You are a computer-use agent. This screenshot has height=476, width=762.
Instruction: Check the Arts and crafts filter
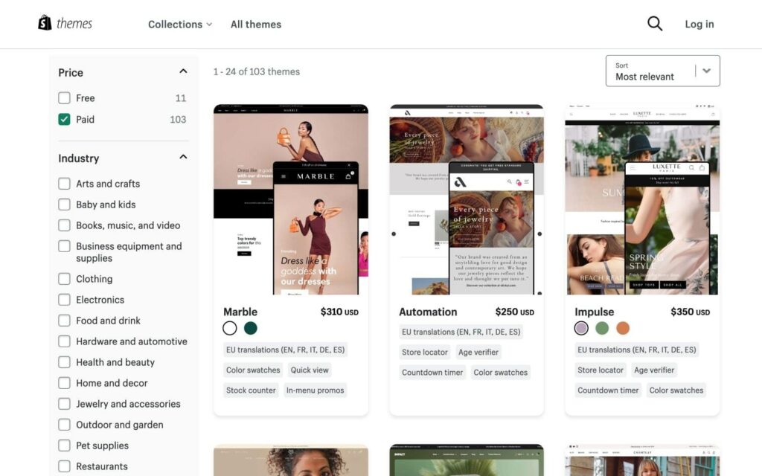click(64, 184)
